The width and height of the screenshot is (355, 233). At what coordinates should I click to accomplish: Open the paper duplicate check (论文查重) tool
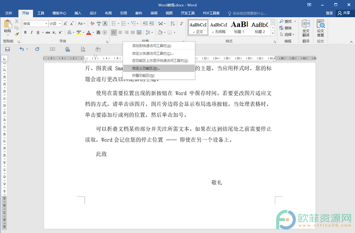[320, 28]
